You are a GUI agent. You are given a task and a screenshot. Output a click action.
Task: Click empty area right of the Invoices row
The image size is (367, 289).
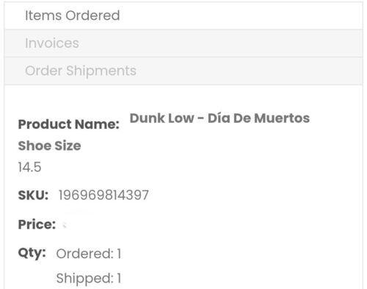click(x=220, y=43)
